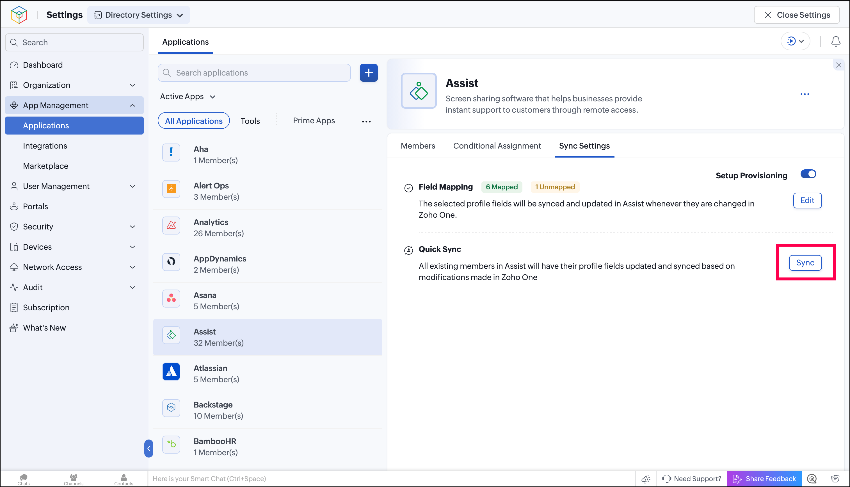
Task: Open the Asana application icon
Action: point(171,298)
